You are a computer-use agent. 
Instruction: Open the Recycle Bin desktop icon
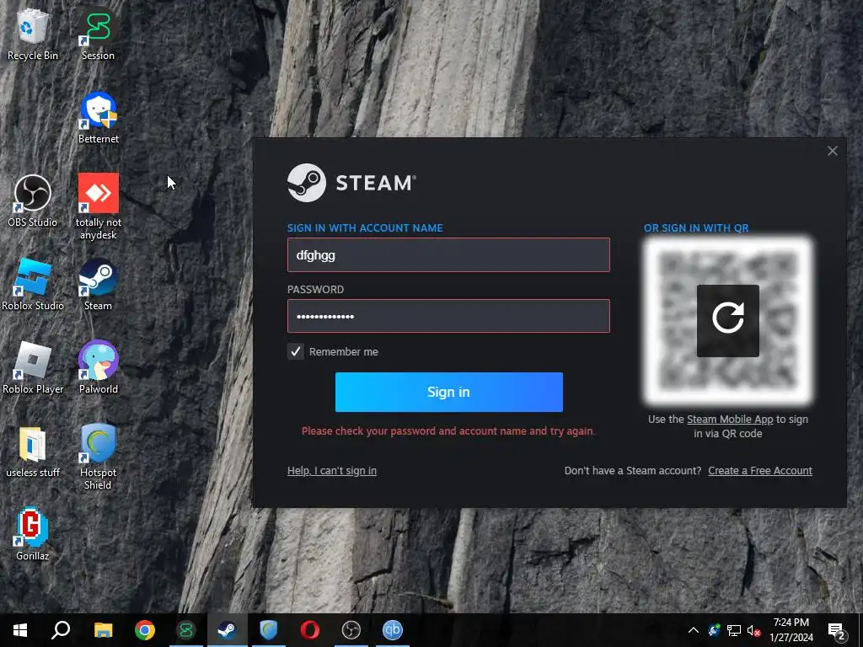point(32,33)
